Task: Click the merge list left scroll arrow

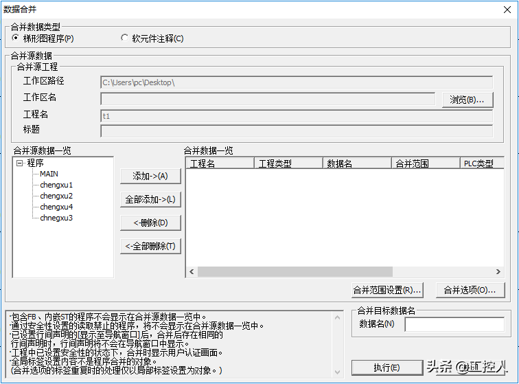Action: [192, 271]
